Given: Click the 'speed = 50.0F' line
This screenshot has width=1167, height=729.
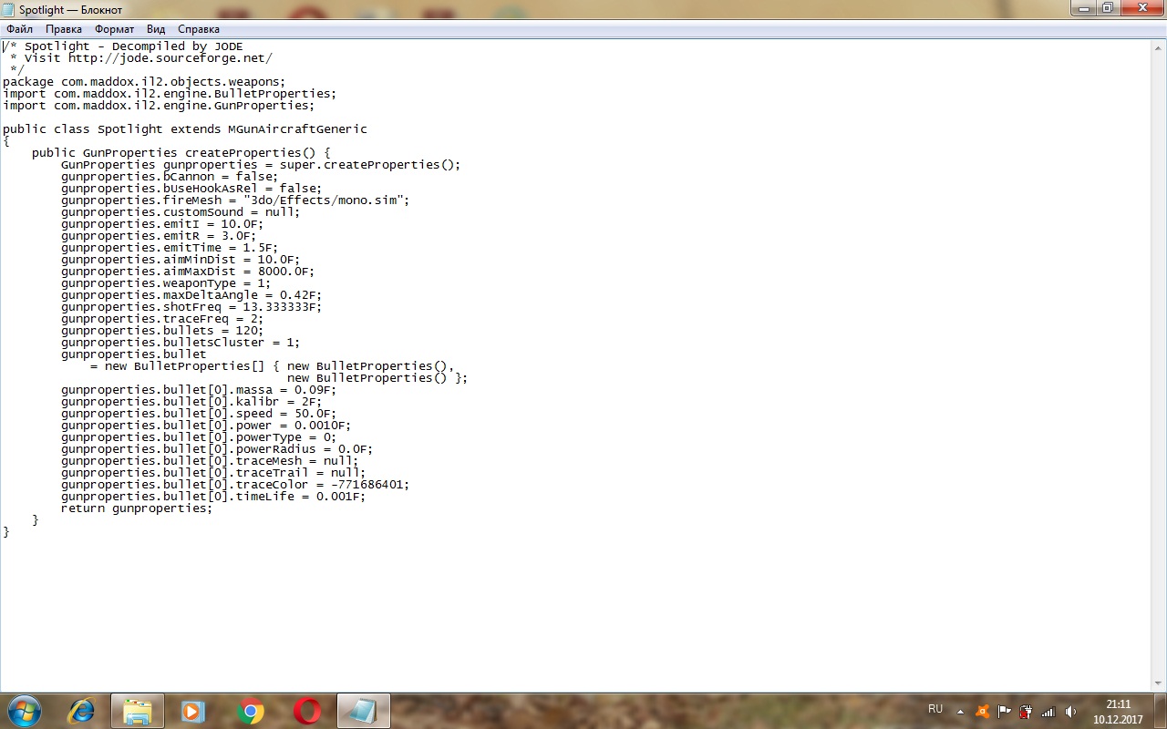Looking at the screenshot, I should coord(199,413).
